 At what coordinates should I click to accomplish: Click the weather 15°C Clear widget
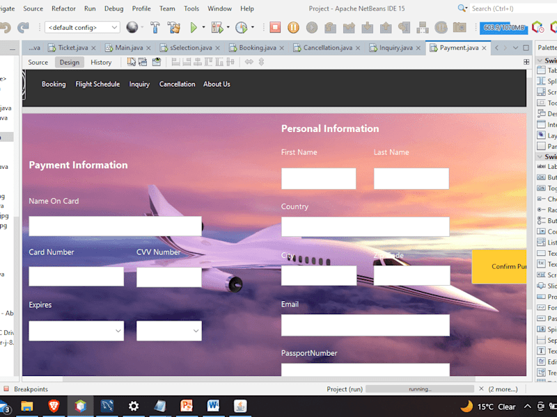(489, 407)
